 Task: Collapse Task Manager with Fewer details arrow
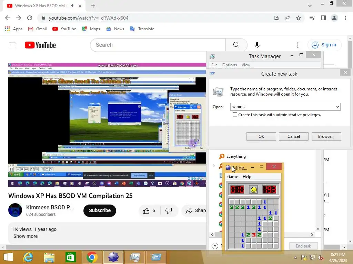point(215,246)
